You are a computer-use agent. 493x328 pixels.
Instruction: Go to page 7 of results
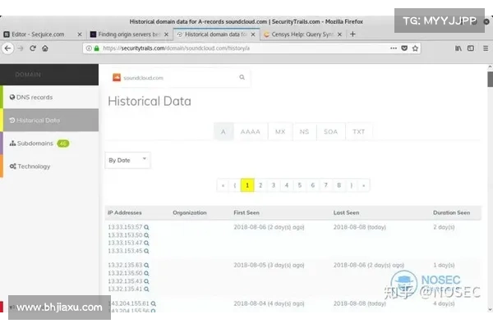point(325,185)
